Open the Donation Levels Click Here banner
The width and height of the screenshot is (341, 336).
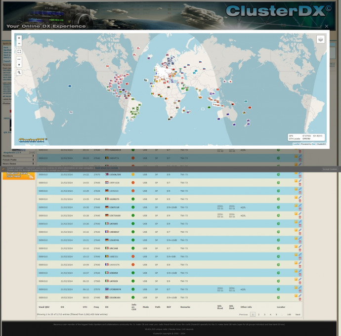pos(18,175)
